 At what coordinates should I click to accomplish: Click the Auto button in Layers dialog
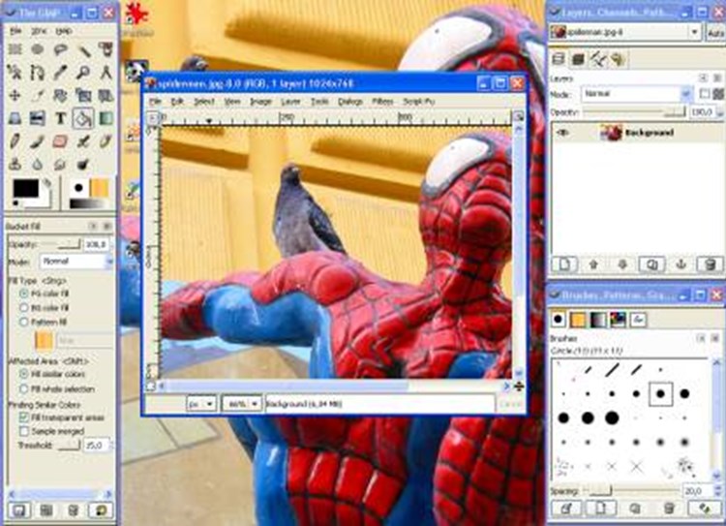(x=715, y=33)
